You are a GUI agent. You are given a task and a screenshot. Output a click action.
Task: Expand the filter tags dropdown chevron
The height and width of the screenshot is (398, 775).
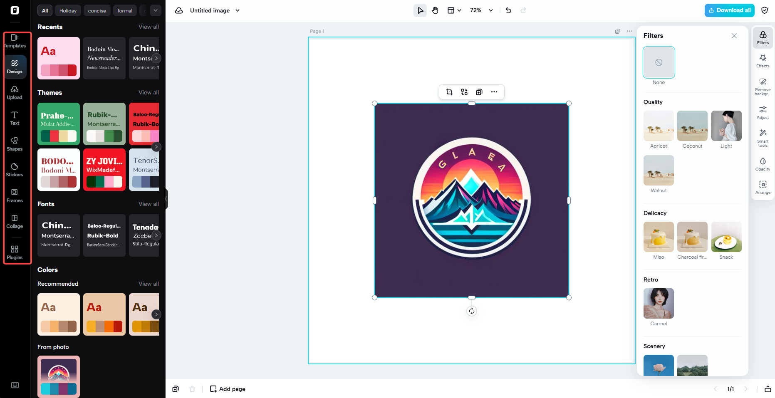pos(155,10)
